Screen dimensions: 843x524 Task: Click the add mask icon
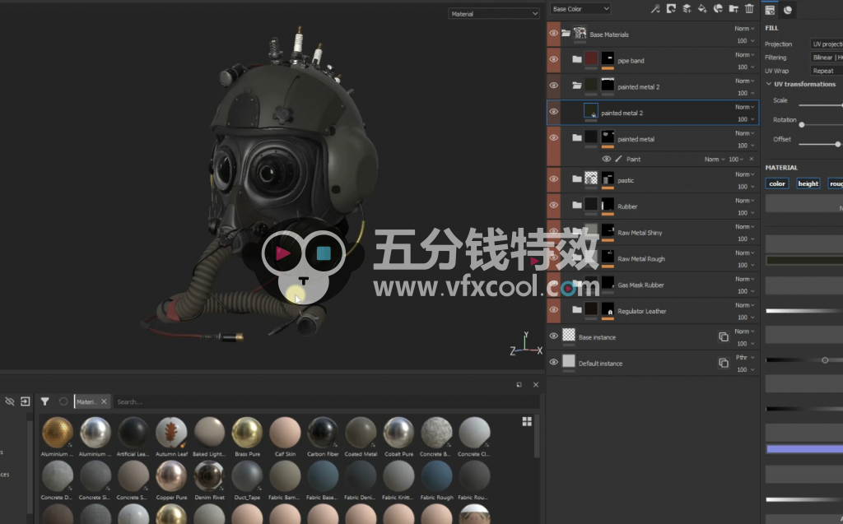[671, 8]
